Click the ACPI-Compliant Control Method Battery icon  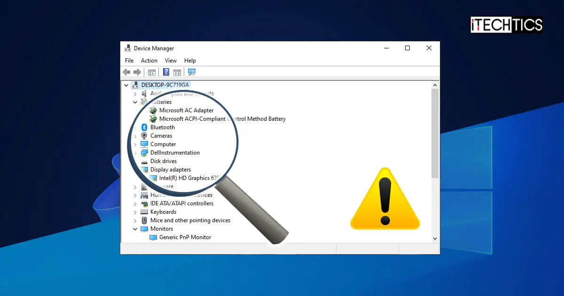153,119
